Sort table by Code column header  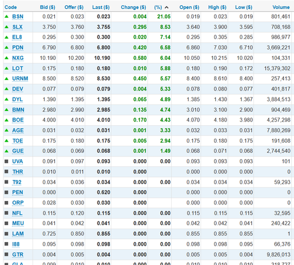pyautogui.click(x=11, y=7)
